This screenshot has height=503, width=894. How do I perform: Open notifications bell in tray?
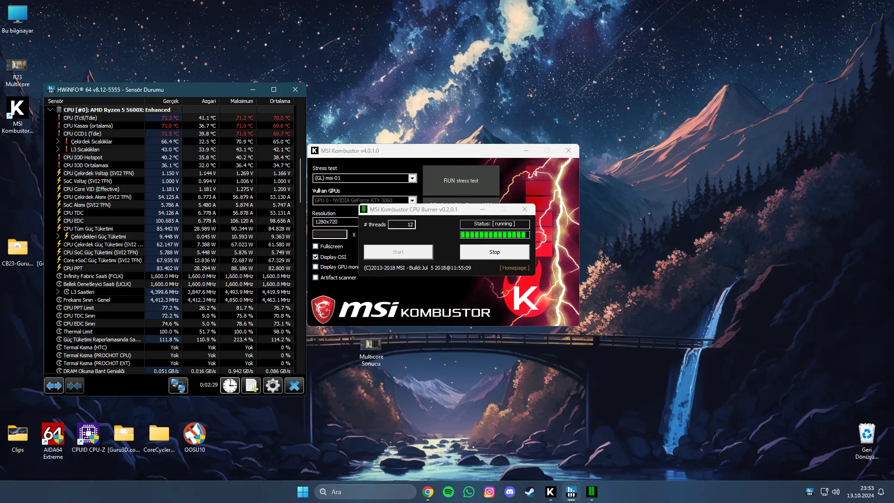tap(881, 492)
